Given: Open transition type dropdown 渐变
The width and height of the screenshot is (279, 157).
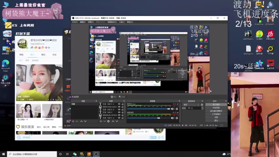Looking at the screenshot, I should pos(191,105).
